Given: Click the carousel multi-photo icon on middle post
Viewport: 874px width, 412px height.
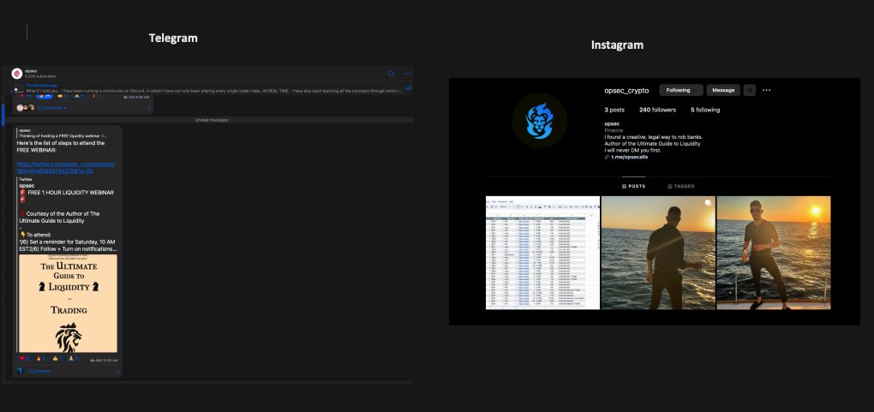Looking at the screenshot, I should 708,203.
